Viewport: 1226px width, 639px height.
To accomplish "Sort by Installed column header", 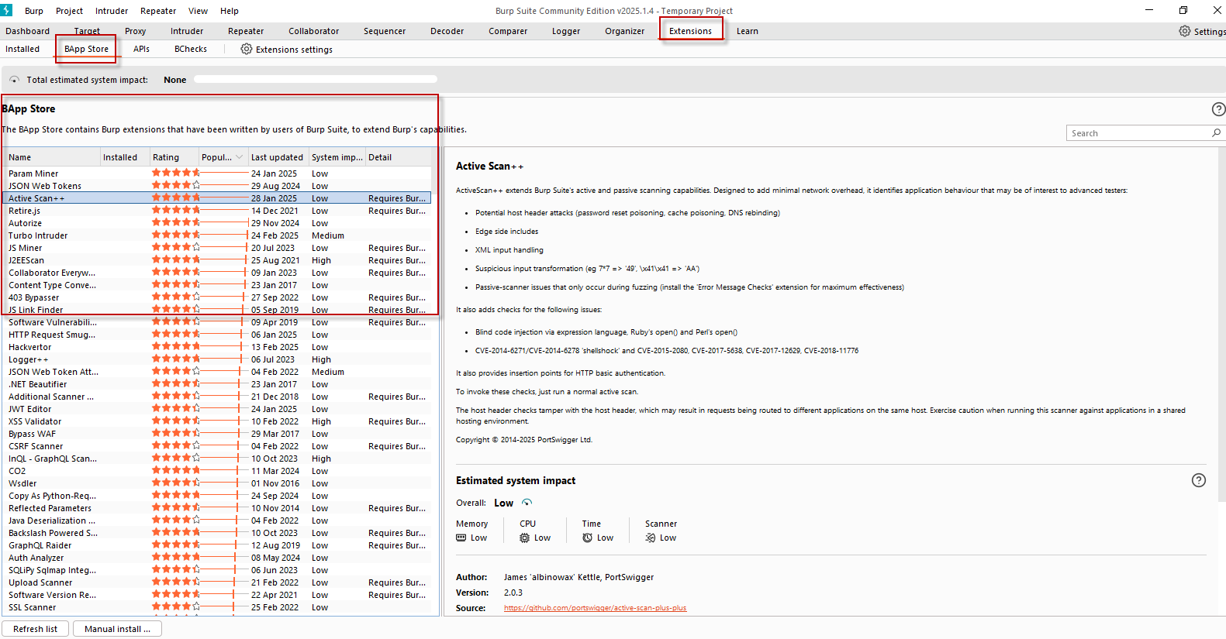I will tap(125, 157).
